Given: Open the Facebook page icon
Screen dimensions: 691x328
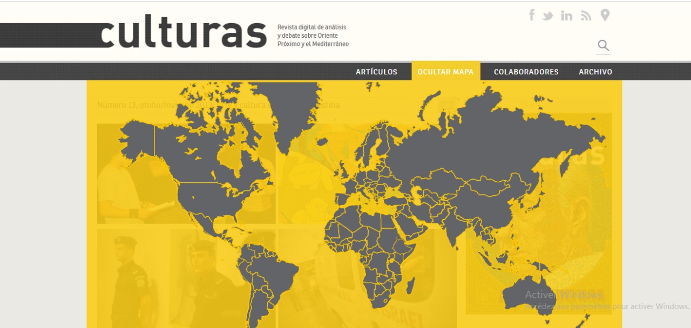Looking at the screenshot, I should point(532,15).
